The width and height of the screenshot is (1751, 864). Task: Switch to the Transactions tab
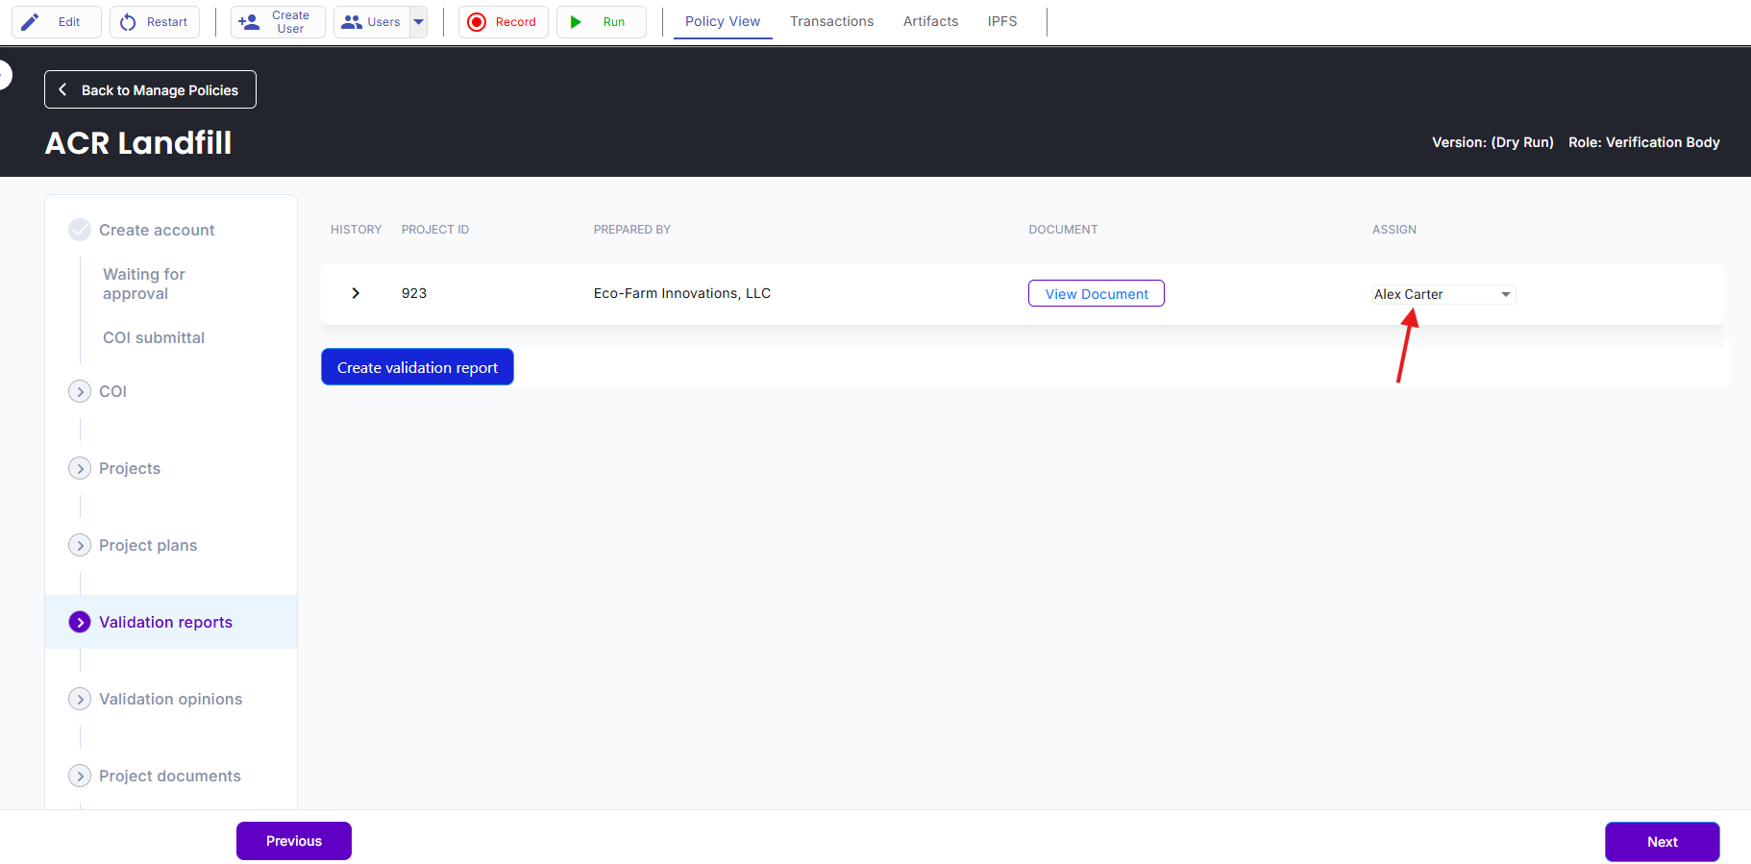pos(832,21)
